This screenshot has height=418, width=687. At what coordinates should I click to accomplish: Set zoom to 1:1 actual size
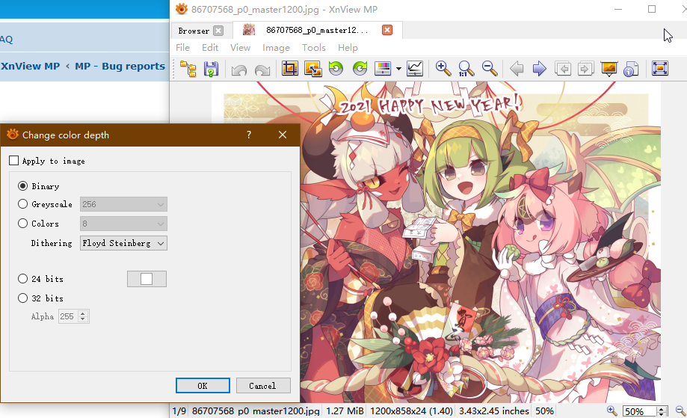tap(466, 69)
